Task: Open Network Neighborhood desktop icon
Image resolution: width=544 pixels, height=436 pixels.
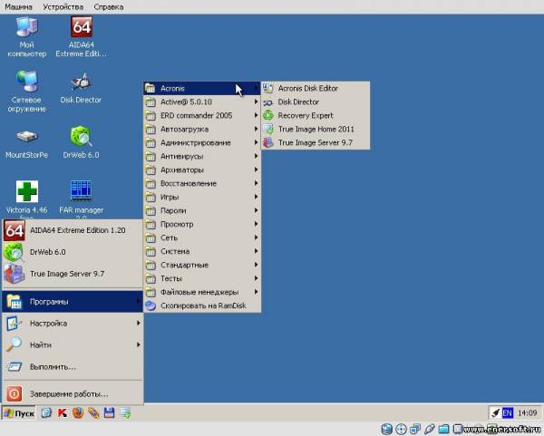Action: tap(26, 92)
